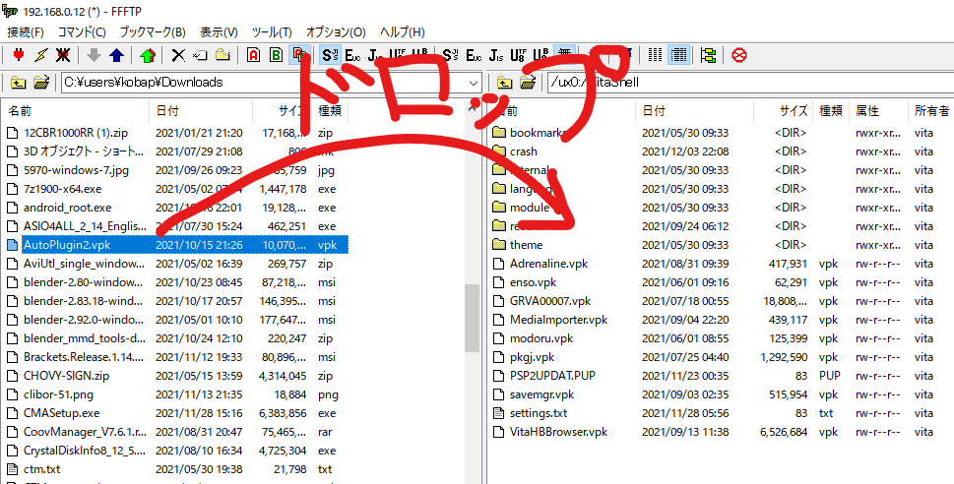The width and height of the screenshot is (954, 484).
Task: Select settings.txt file icon in remote list
Action: (499, 413)
